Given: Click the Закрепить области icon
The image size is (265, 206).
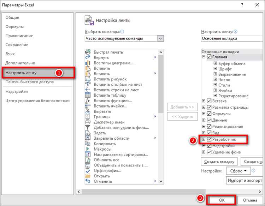Looking at the screenshot, I should 88,138.
